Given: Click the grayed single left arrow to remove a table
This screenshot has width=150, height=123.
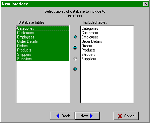Looking at the screenshot, I should pos(75,58).
